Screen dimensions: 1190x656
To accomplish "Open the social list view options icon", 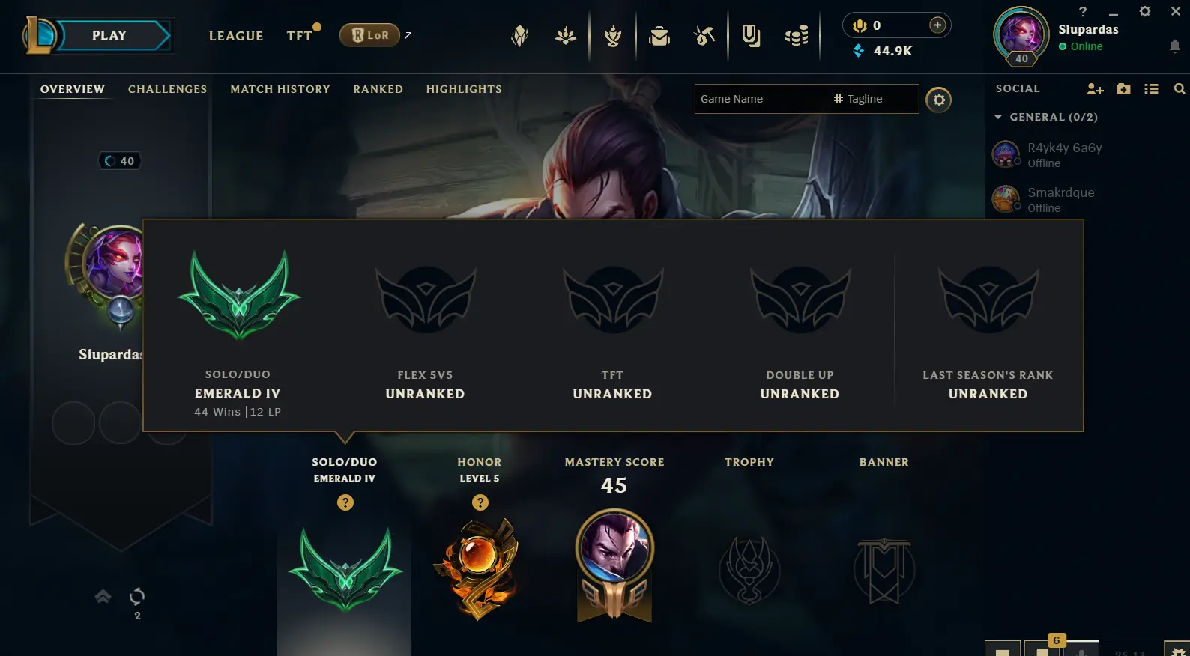I will 1152,89.
